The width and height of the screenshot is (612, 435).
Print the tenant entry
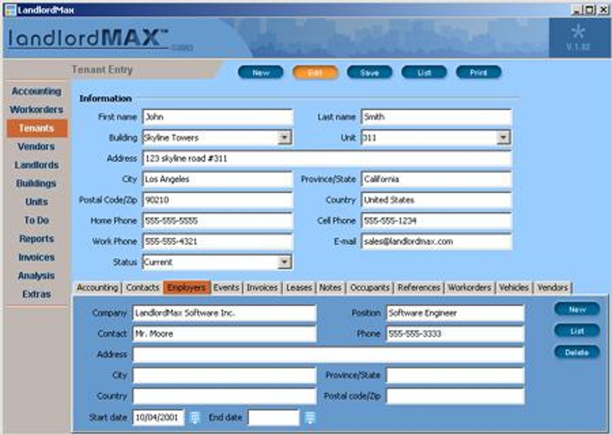479,72
